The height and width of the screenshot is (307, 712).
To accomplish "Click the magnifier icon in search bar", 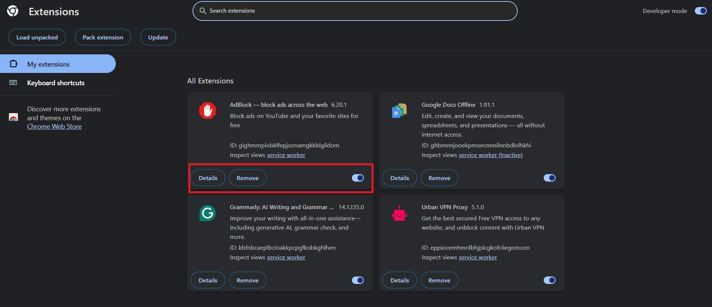I will 203,11.
